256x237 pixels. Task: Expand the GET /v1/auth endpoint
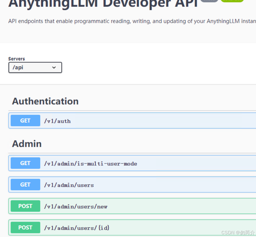tap(132, 121)
